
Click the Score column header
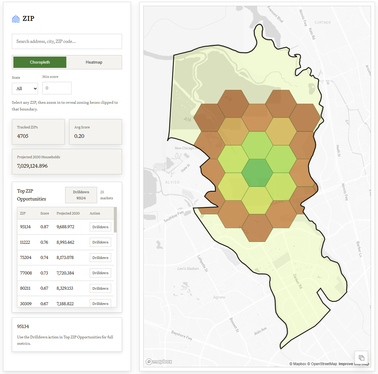45,213
